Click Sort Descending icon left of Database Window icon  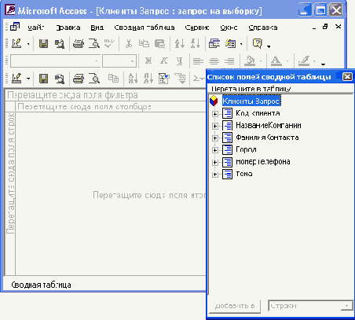point(196,43)
